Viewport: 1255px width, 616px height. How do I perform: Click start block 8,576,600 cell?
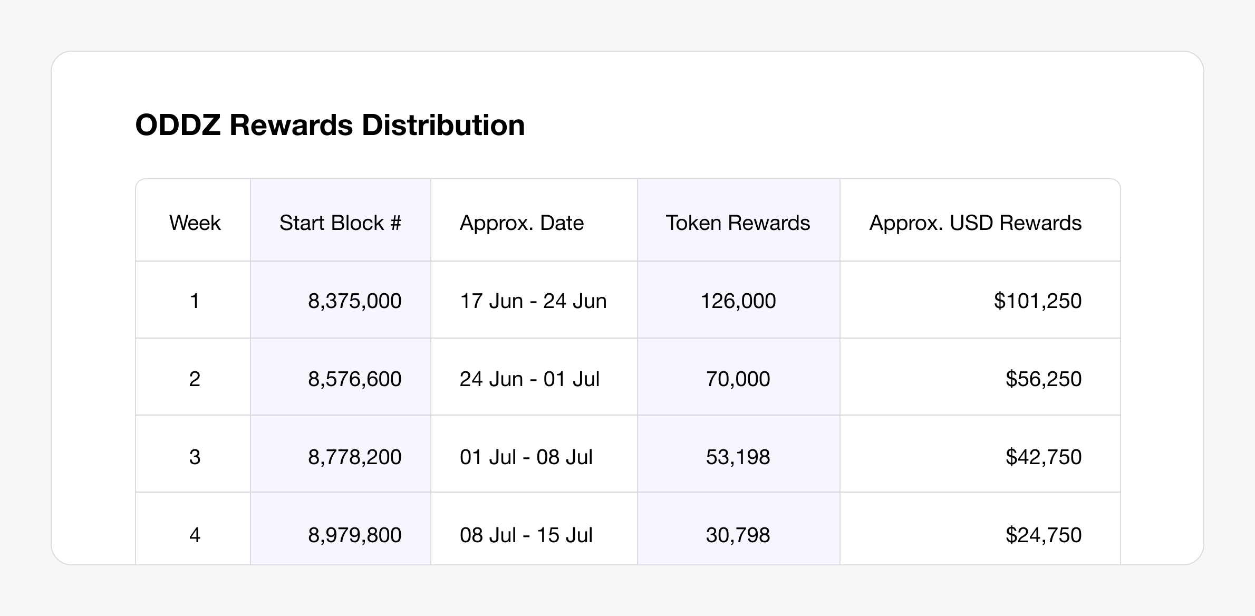354,379
